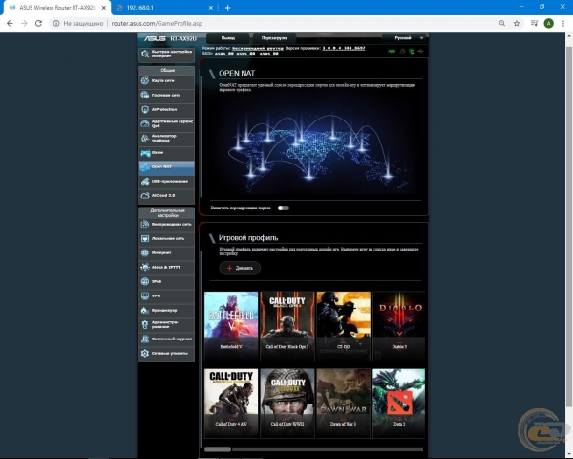Reload the router page in browser
The width and height of the screenshot is (573, 459).
point(38,23)
